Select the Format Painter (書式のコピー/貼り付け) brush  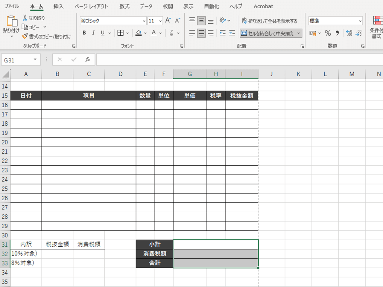pyautogui.click(x=25, y=36)
